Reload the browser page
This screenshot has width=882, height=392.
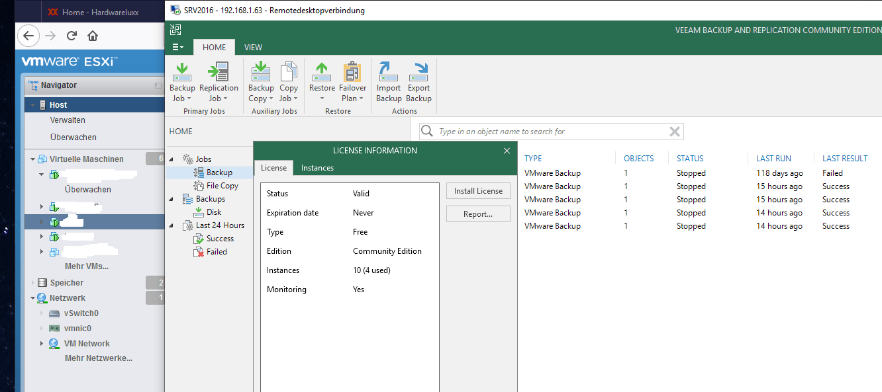click(72, 36)
